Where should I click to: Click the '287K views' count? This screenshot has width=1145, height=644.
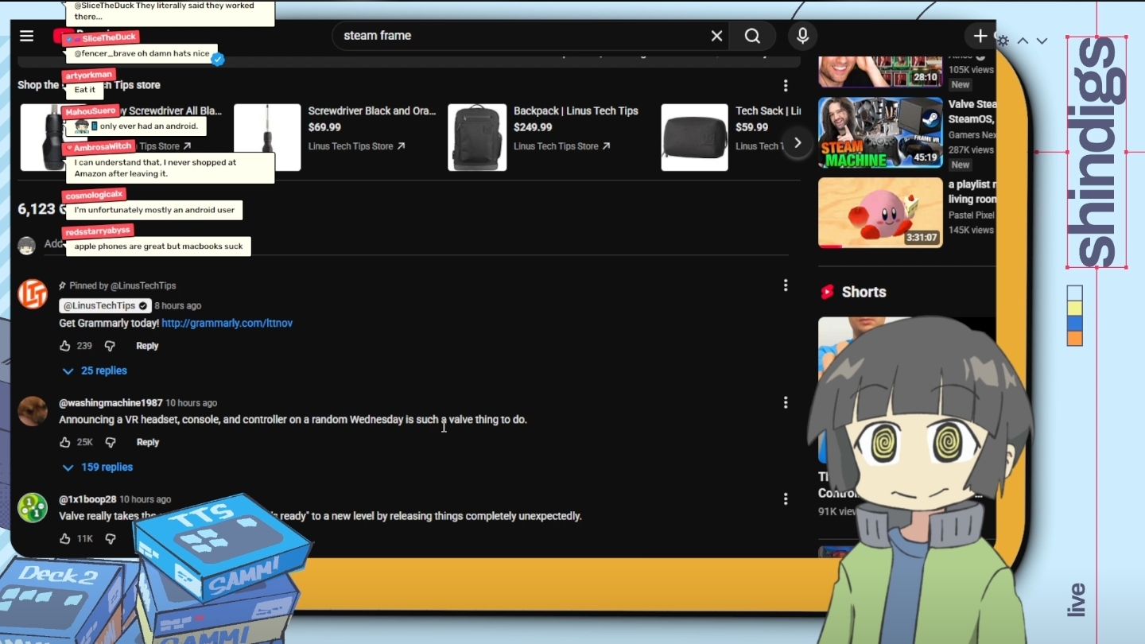pyautogui.click(x=971, y=149)
